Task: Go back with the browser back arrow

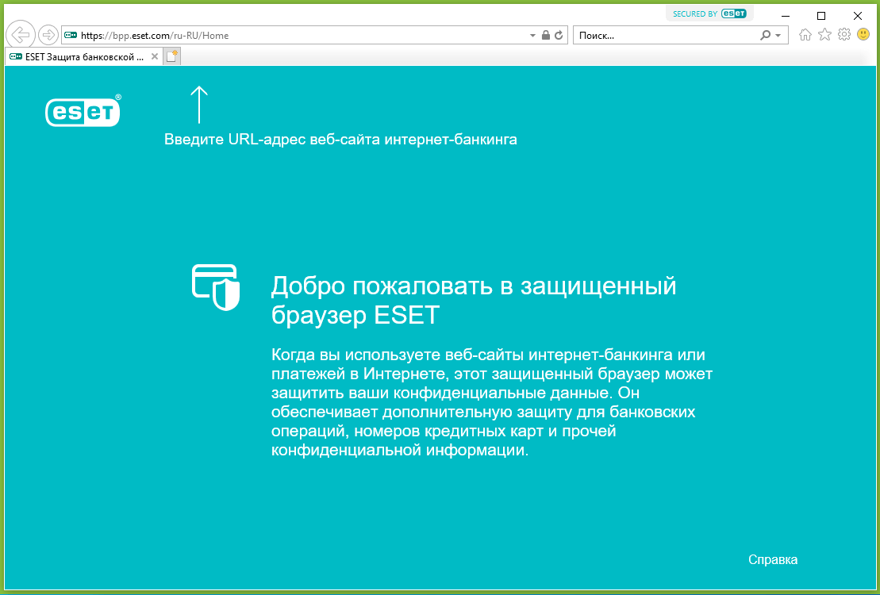Action: pyautogui.click(x=21, y=35)
